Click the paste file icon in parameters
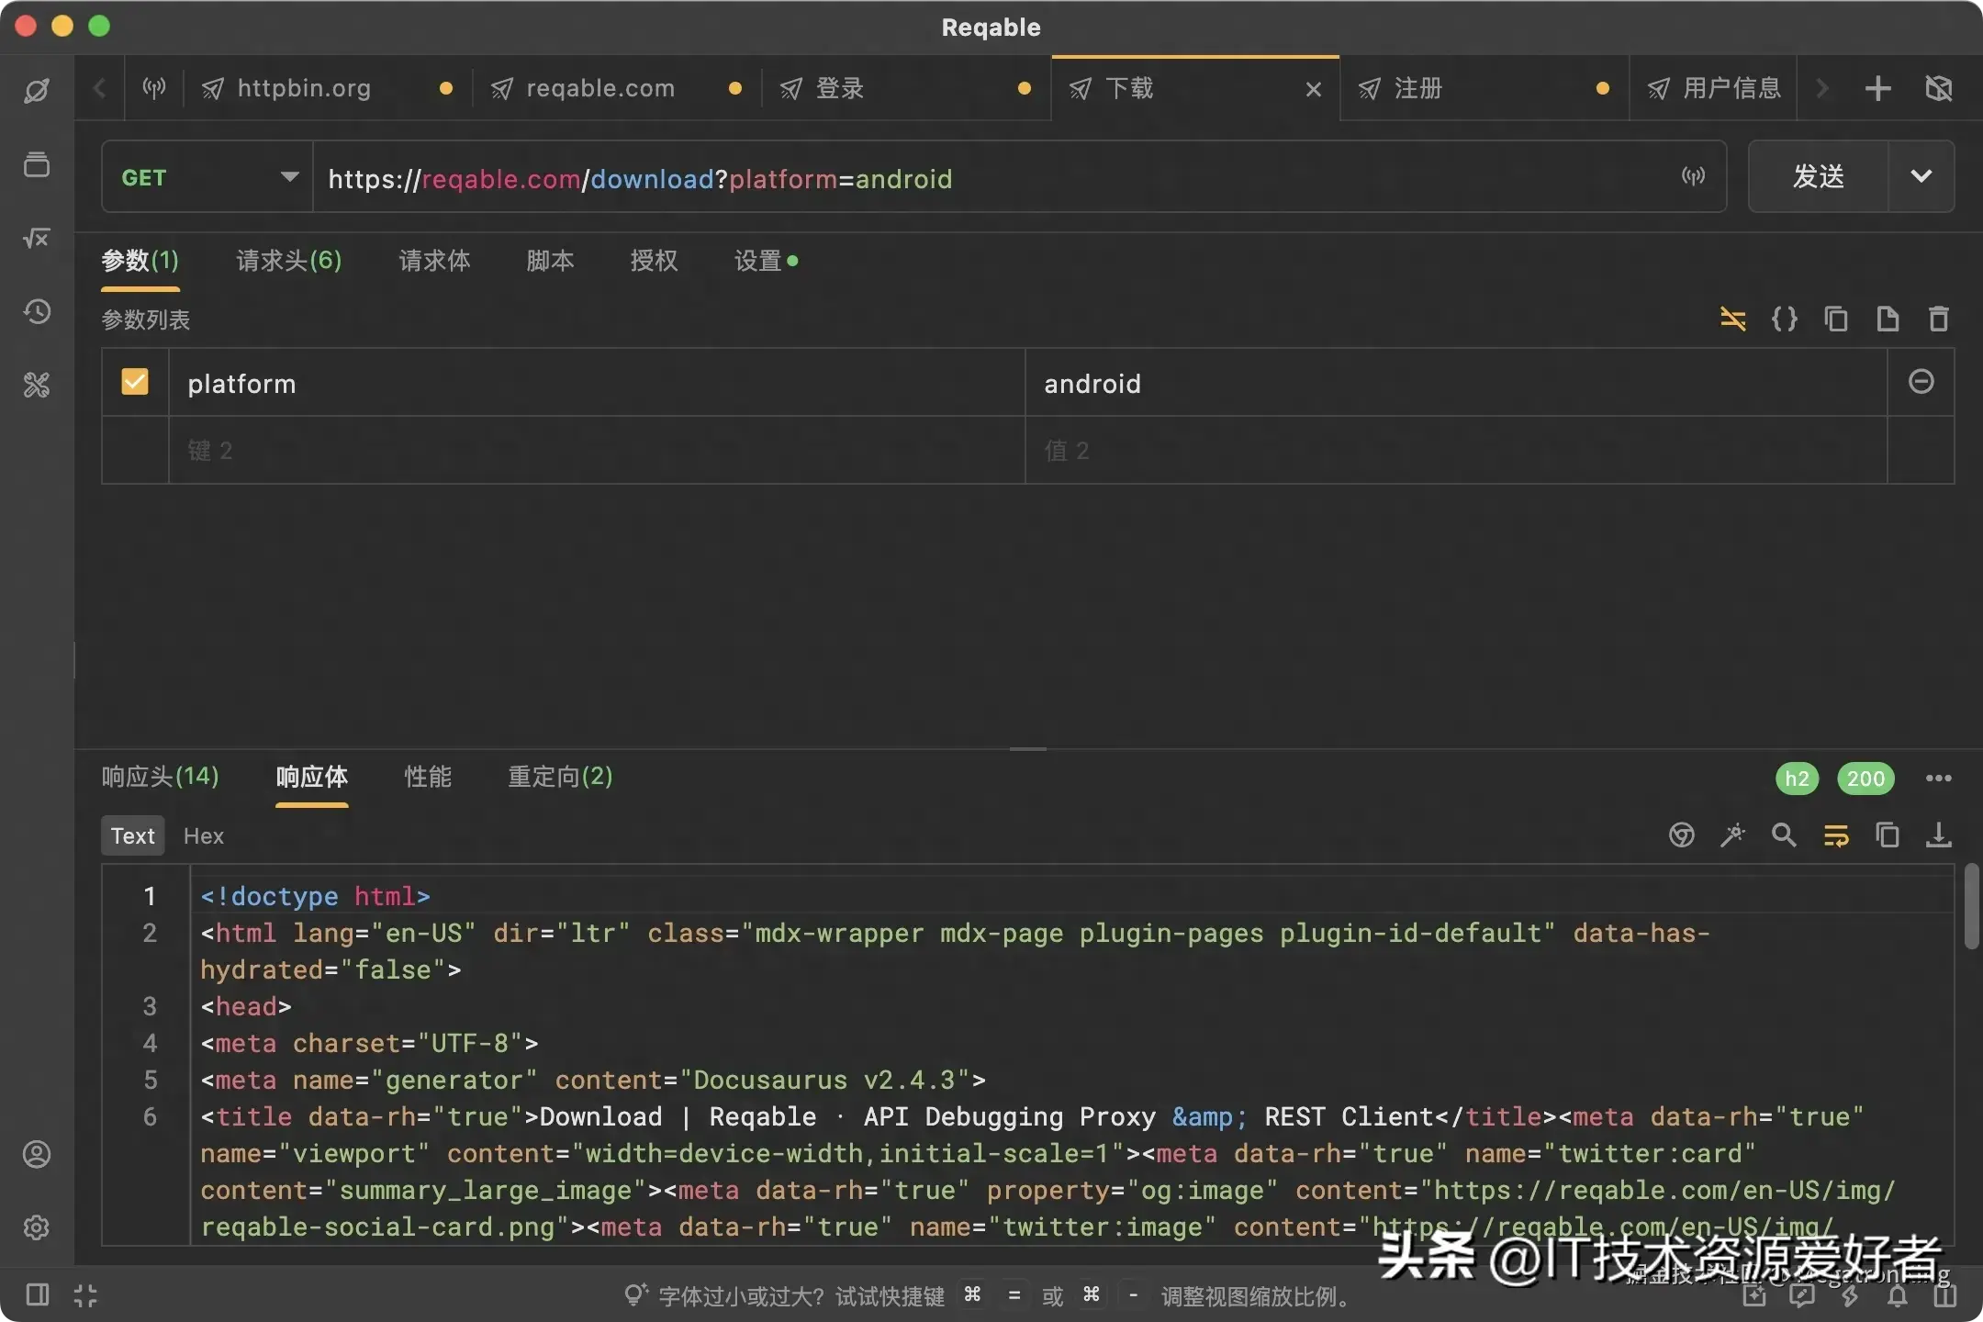1983x1322 pixels. (x=1888, y=319)
